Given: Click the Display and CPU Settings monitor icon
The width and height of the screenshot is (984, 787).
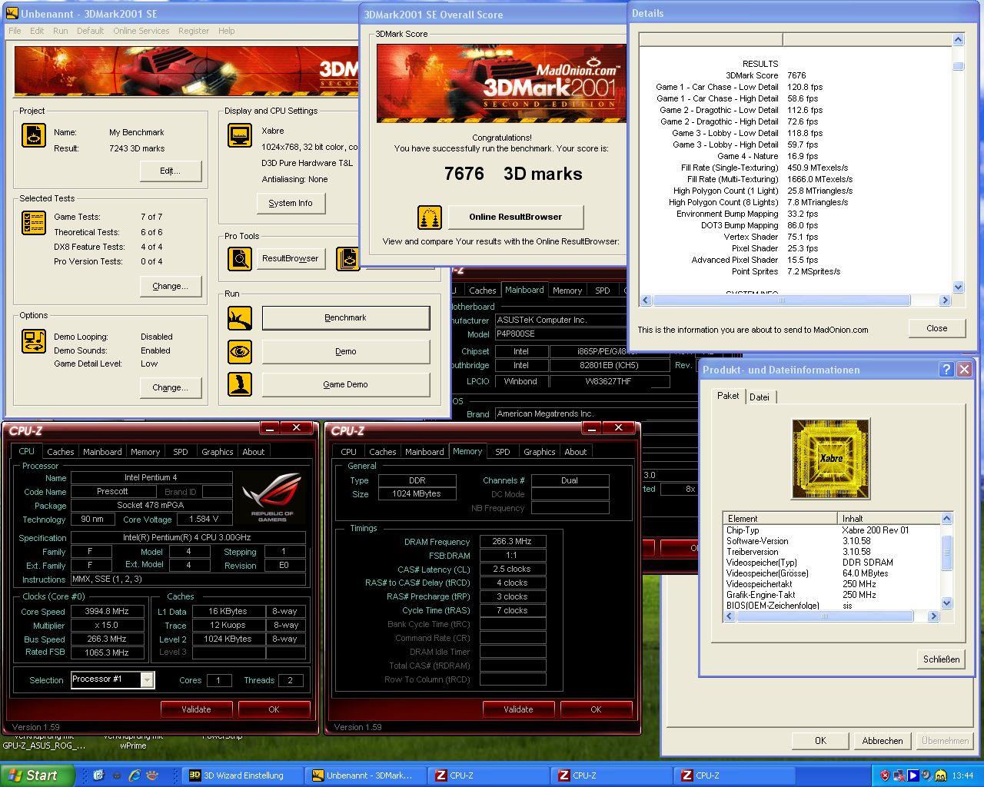Looking at the screenshot, I should click(x=240, y=135).
